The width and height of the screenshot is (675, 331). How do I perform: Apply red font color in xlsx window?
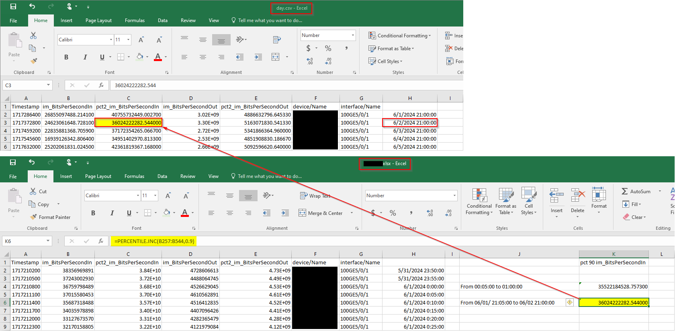point(184,213)
